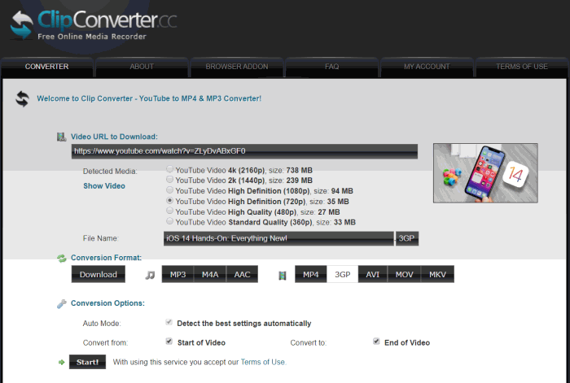Image resolution: width=570 pixels, height=383 pixels.
Task: Select 3GP conversion format
Action: pos(343,274)
